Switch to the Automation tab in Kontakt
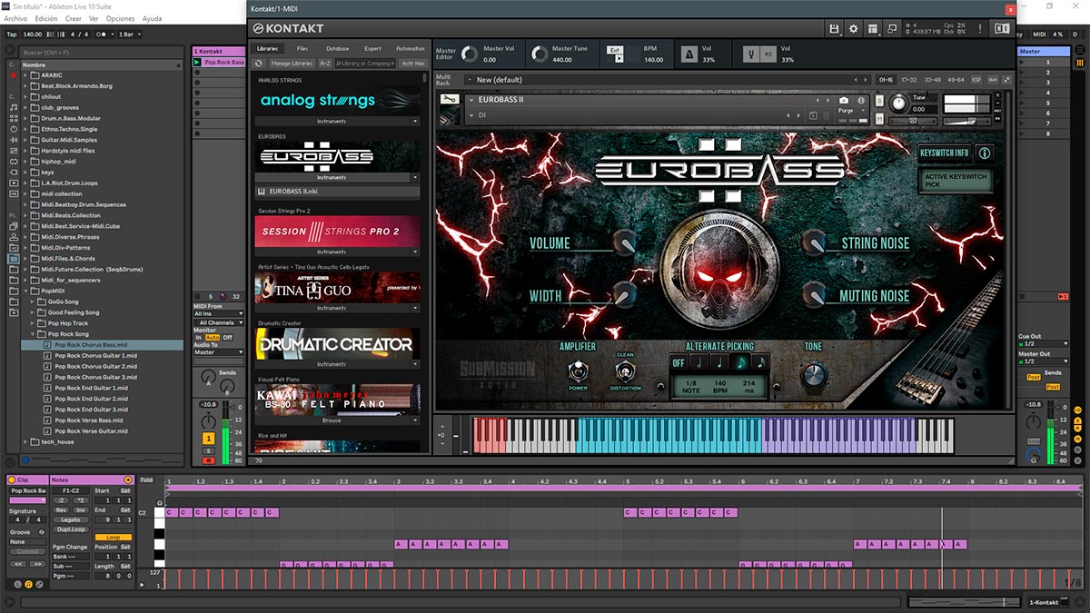The height and width of the screenshot is (613, 1090). point(410,48)
